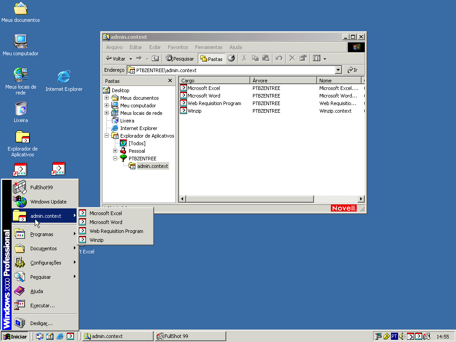Open FullShot99 from the Start menu
The height and width of the screenshot is (342, 456).
click(x=41, y=187)
